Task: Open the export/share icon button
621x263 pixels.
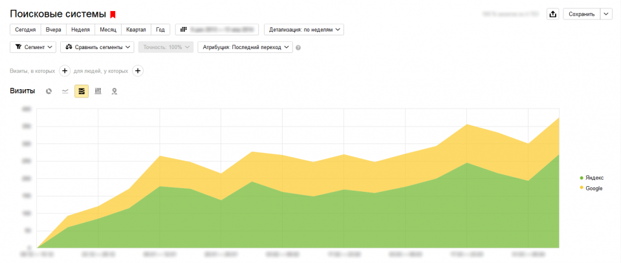Action: click(x=552, y=14)
